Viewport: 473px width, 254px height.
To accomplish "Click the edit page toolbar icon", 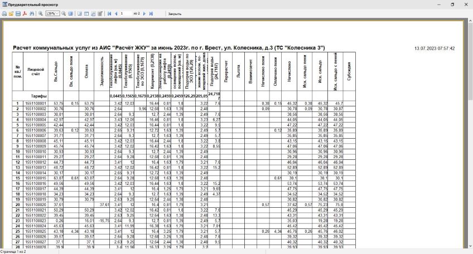I will 100,13.
